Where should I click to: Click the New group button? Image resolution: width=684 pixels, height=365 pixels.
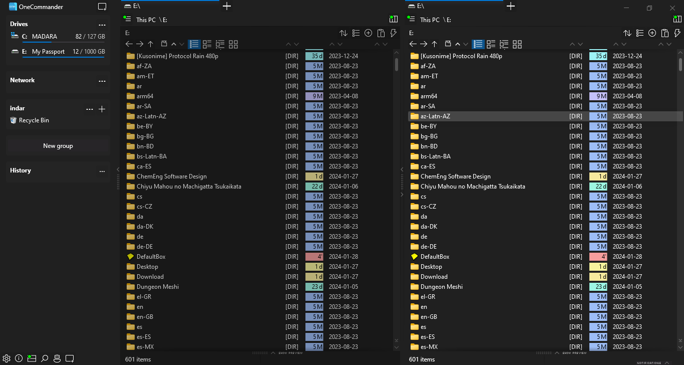pos(58,145)
